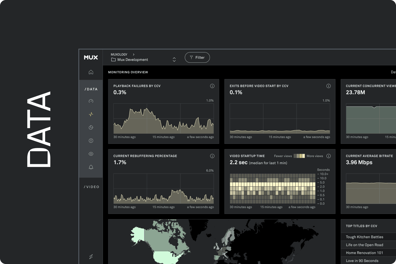Open the errors exclamation icon

pos(91,141)
